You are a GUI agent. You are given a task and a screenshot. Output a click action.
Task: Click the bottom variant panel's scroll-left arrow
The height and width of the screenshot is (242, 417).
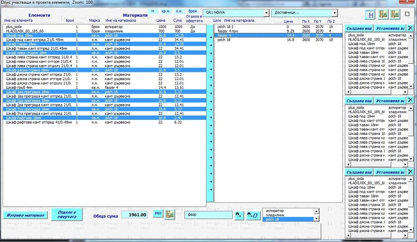click(x=349, y=235)
